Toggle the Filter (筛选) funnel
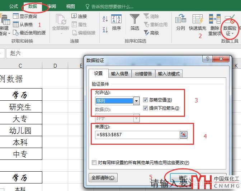The width and height of the screenshot is (241, 191). coord(134,23)
